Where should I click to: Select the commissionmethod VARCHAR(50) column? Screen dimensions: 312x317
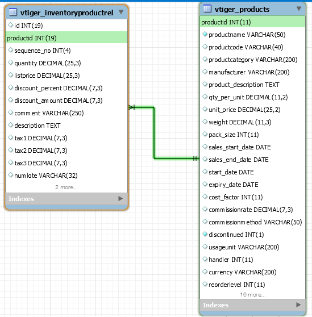252,222
